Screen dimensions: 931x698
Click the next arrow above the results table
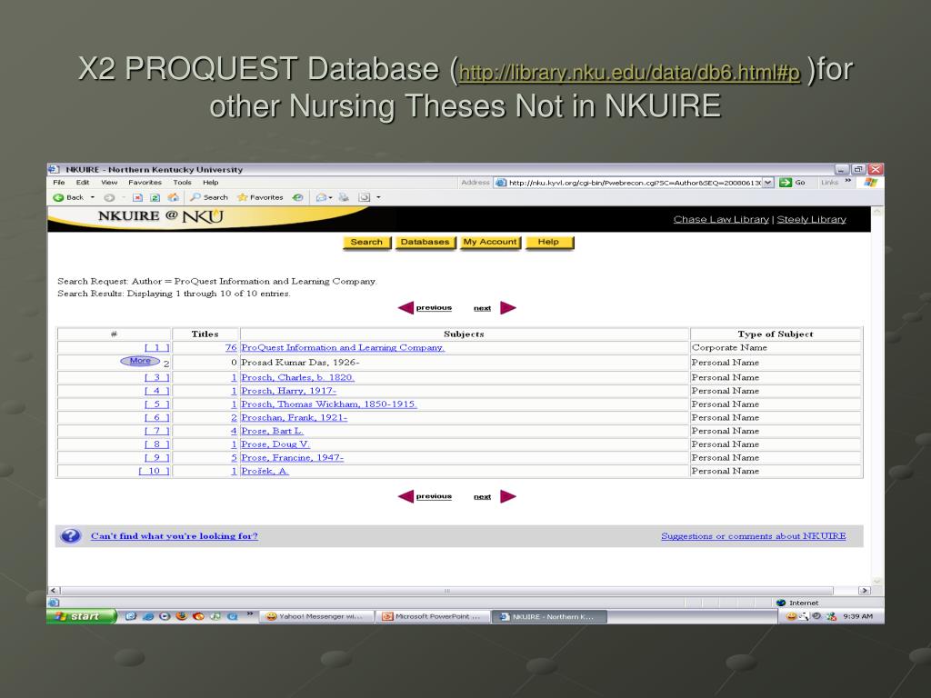tap(508, 307)
